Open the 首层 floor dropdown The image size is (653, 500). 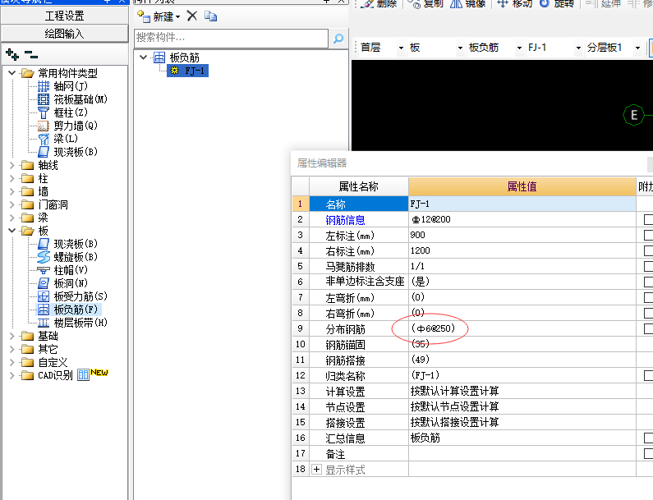(401, 48)
